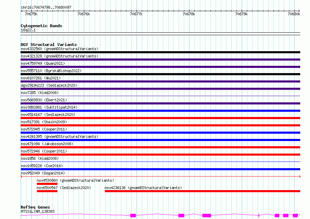310x219 pixels.
Task: Select the black bar under nsv5557110
Action: 160,74
